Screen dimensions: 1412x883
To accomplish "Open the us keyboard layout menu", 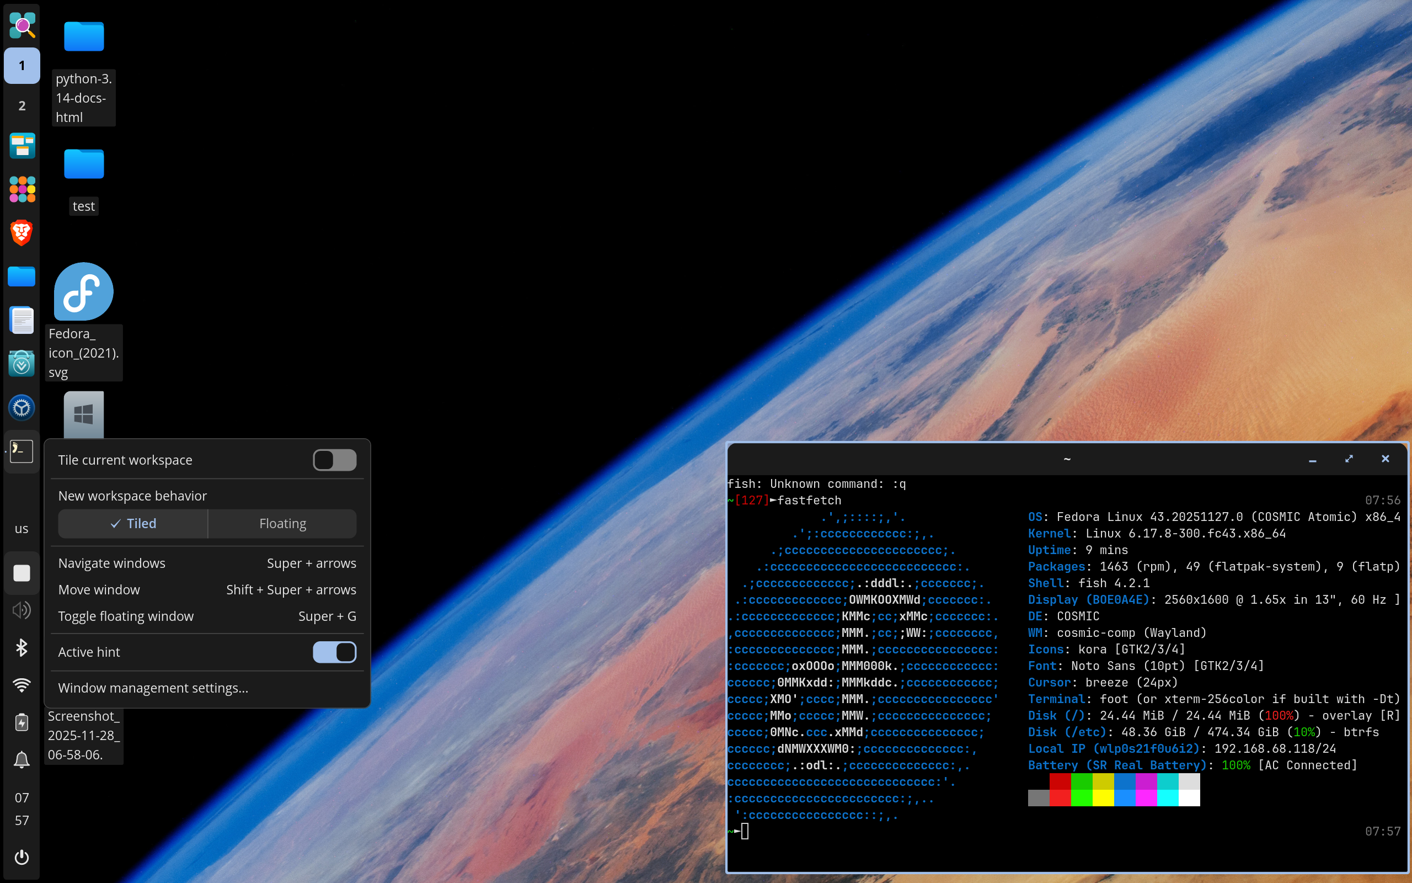I will [22, 529].
